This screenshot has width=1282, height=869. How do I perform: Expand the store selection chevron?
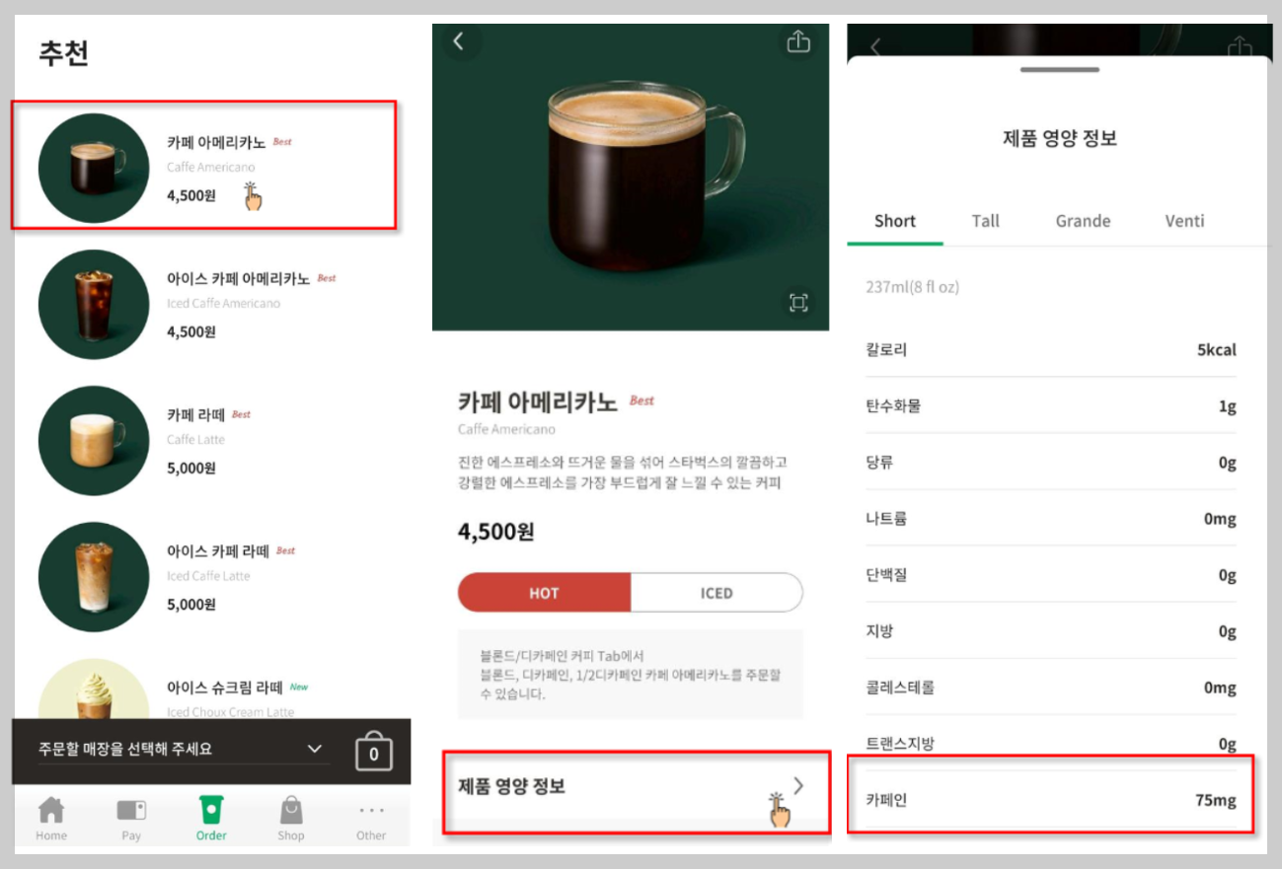(315, 749)
